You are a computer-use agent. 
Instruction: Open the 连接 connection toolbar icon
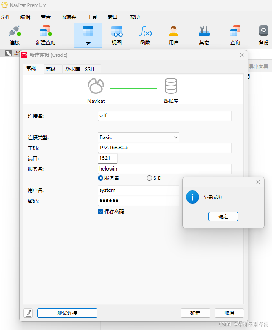(x=15, y=35)
